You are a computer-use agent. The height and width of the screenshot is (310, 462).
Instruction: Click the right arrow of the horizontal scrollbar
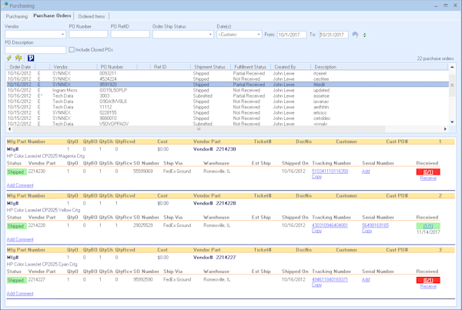(445, 129)
